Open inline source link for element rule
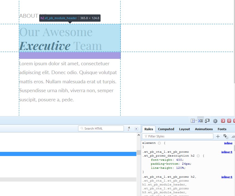 click(x=228, y=143)
